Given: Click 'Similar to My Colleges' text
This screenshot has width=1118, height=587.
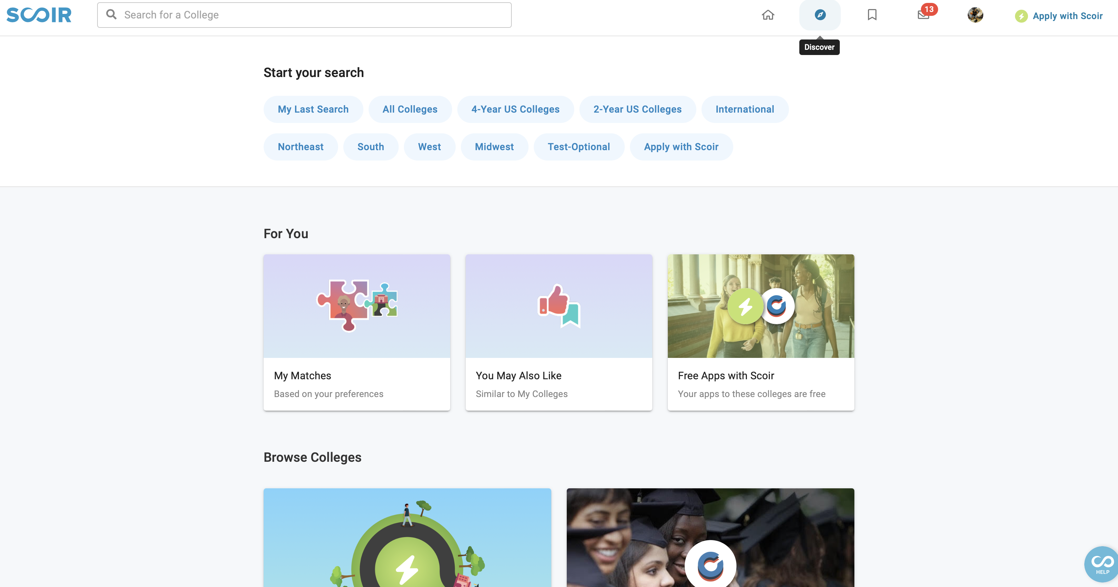Looking at the screenshot, I should click(x=522, y=393).
